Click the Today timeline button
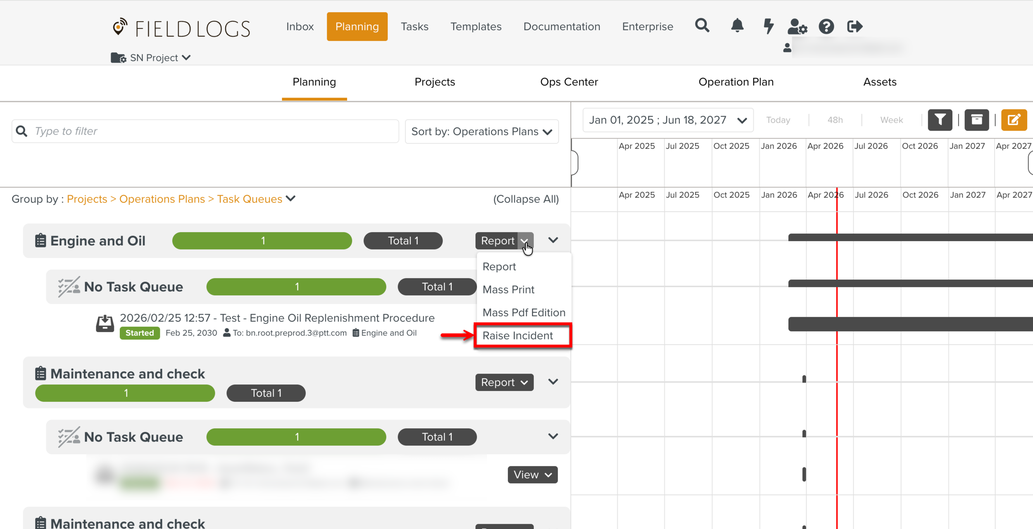Viewport: 1033px width, 529px height. [x=778, y=120]
